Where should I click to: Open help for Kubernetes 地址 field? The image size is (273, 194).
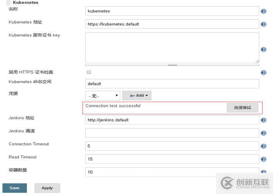263,24
